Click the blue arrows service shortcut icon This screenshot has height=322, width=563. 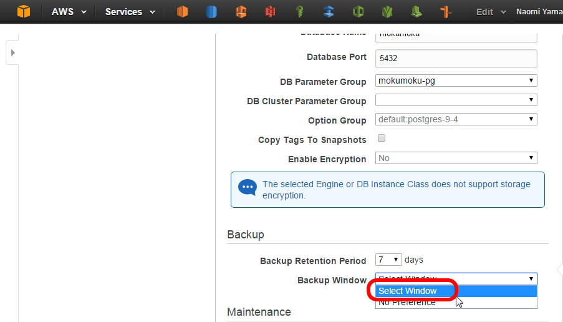click(329, 12)
